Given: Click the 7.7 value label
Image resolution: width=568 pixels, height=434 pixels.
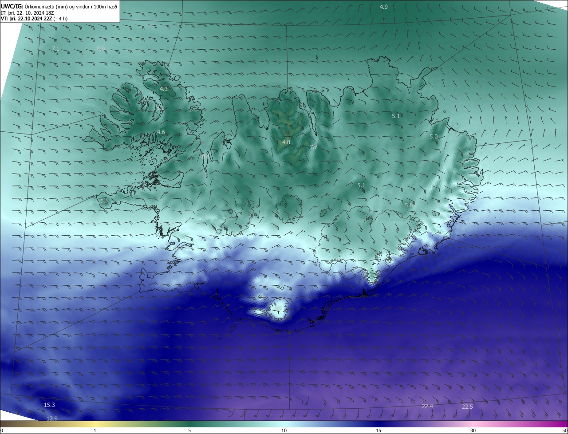Looking at the screenshot, I should click(313, 147).
